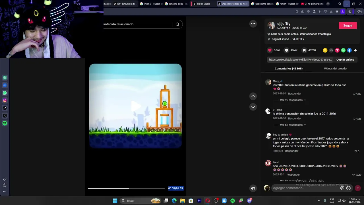Insert mention with the @ icon
Image resolution: width=364 pixels, height=205 pixels.
[x=342, y=188]
